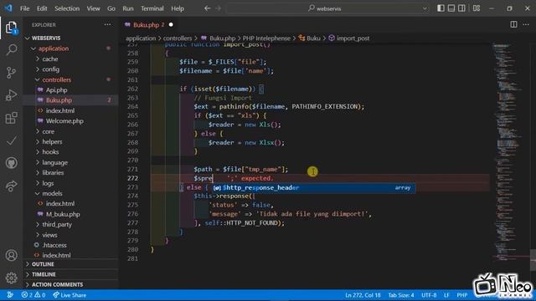Open Source Control view
This screenshot has height=301, width=536.
click(x=11, y=73)
